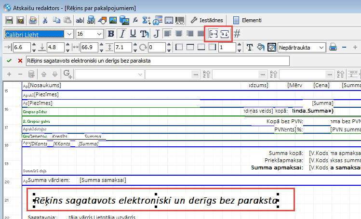Open the Calibri Light font dropdown
Image resolution: width=361 pixels, height=219 pixels.
pyautogui.click(x=69, y=34)
